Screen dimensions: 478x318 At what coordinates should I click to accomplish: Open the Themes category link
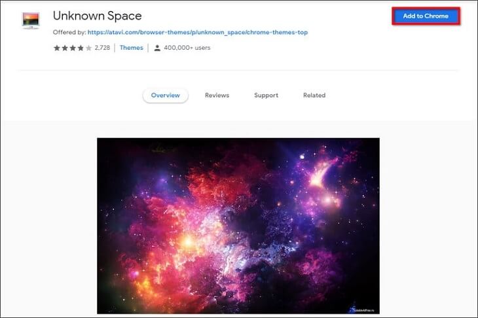(x=131, y=48)
